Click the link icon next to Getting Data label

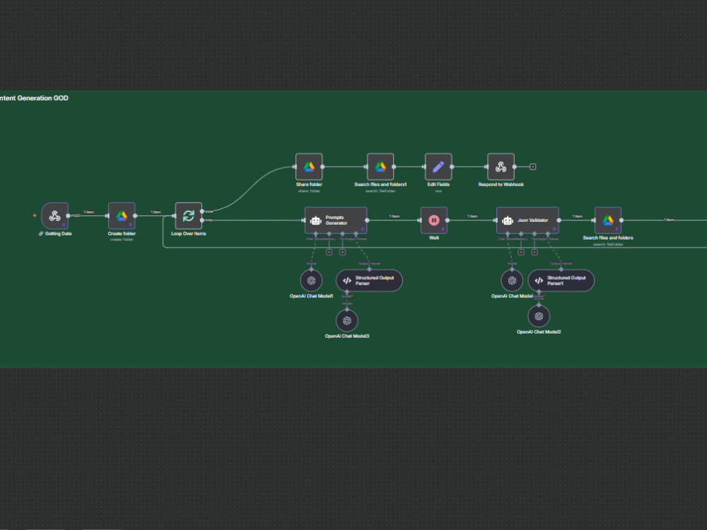[x=40, y=234]
